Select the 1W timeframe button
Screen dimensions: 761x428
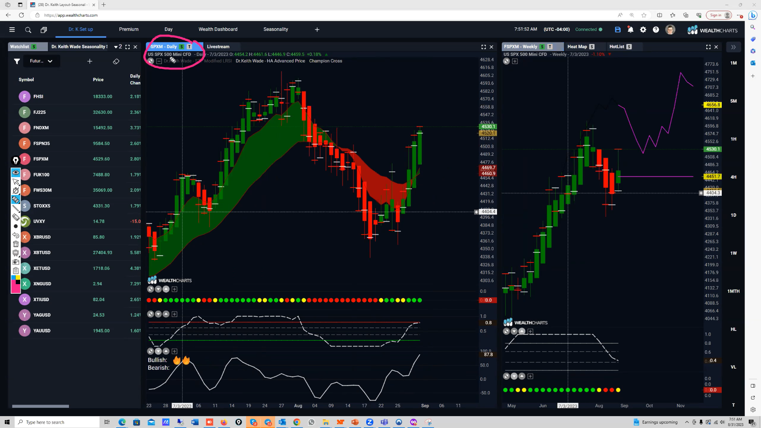pyautogui.click(x=734, y=253)
